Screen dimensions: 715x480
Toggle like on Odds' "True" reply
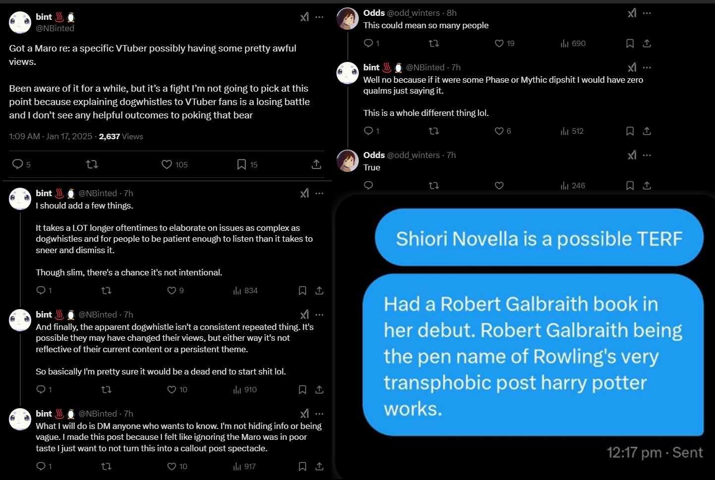pos(499,186)
